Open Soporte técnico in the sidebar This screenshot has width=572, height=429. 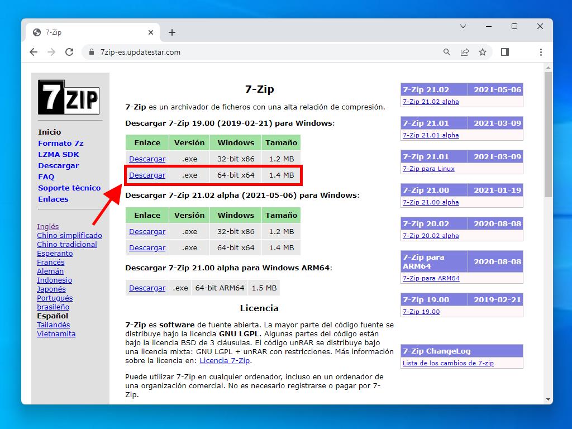tap(69, 188)
